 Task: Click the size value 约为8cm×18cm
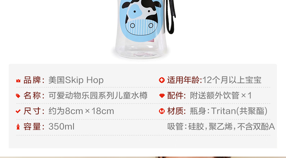pos(81,111)
